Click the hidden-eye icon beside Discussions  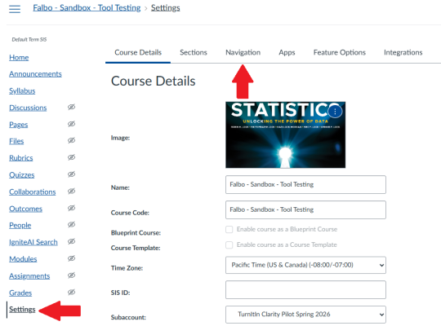click(71, 107)
